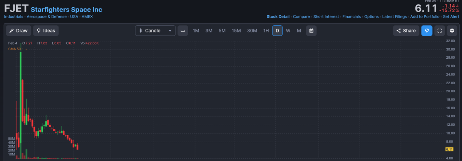Open chart settings gear
Screen dimensions: 462x161
pyautogui.click(x=452, y=31)
